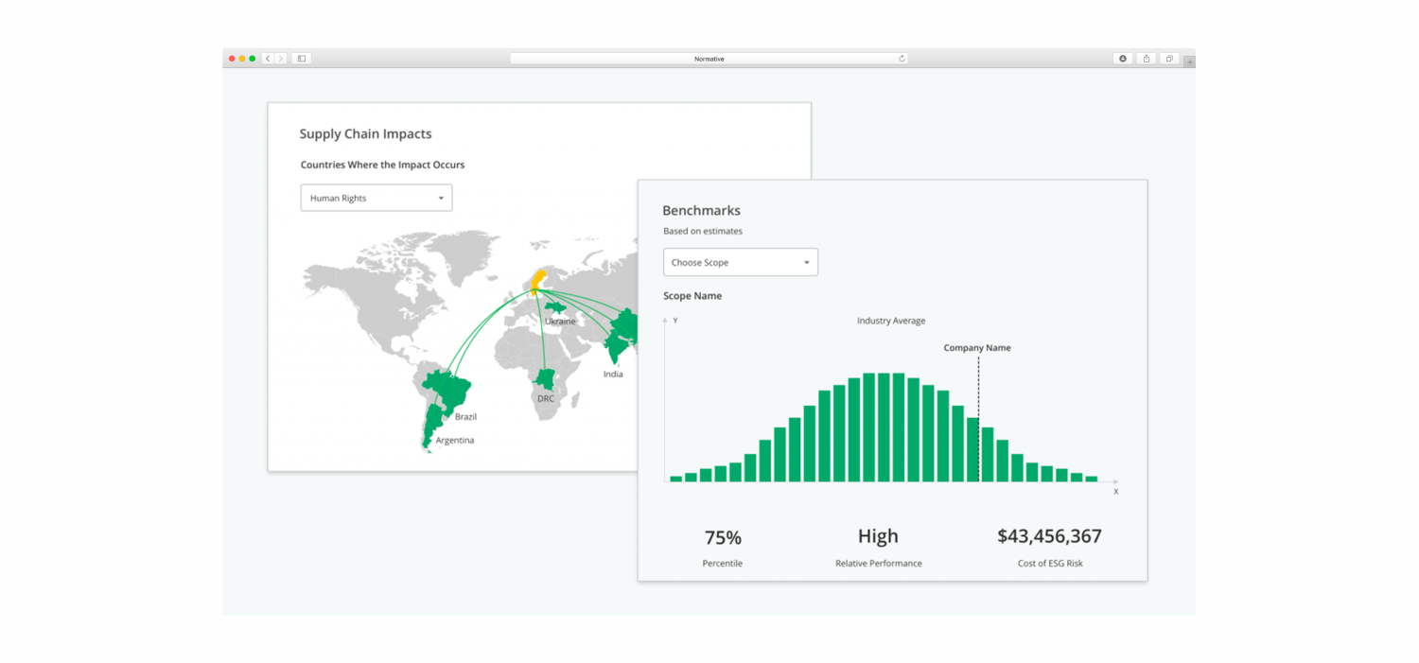Show all tabs with the tab overview icon
1419x663 pixels.
[1169, 59]
